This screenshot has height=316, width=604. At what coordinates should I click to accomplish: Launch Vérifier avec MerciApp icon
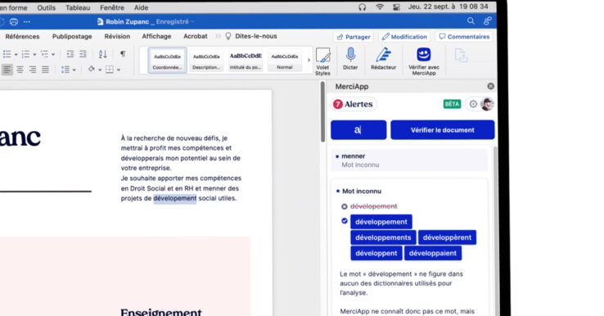[x=423, y=61]
